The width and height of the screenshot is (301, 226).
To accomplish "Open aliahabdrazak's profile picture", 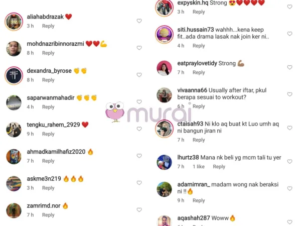I will pyautogui.click(x=14, y=22).
